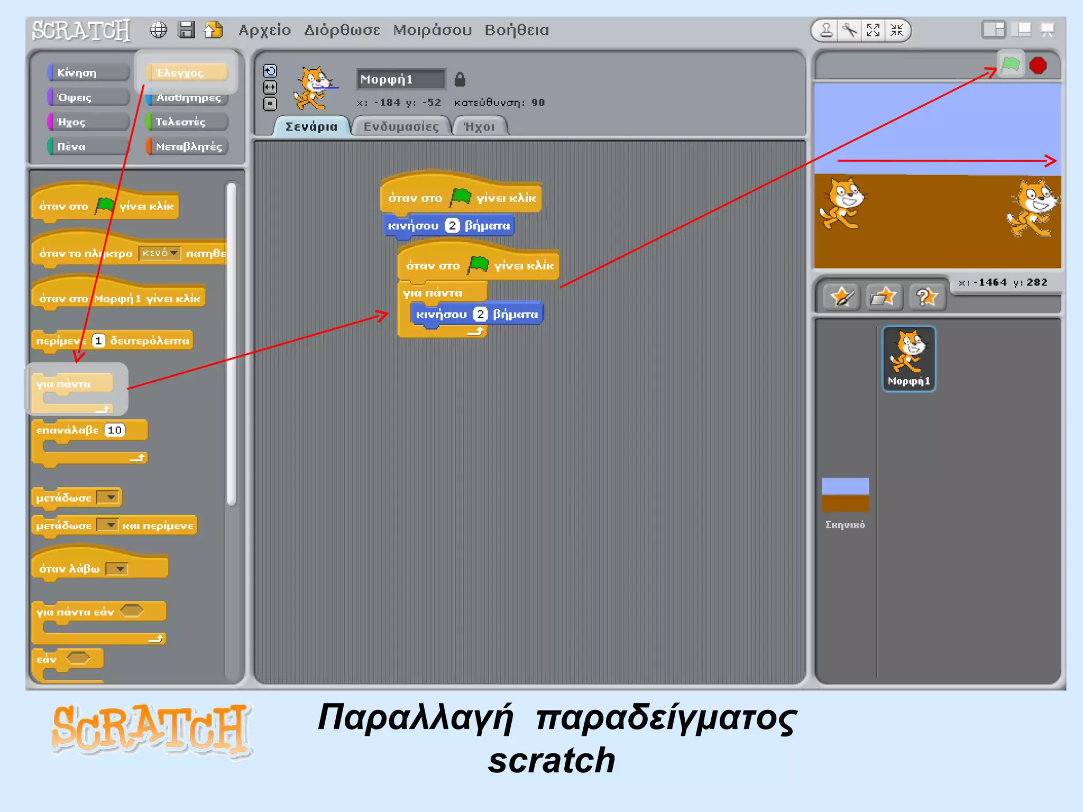Image resolution: width=1083 pixels, height=812 pixels.
Task: Click the για πάντα εάν block in palette
Action: [x=99, y=623]
